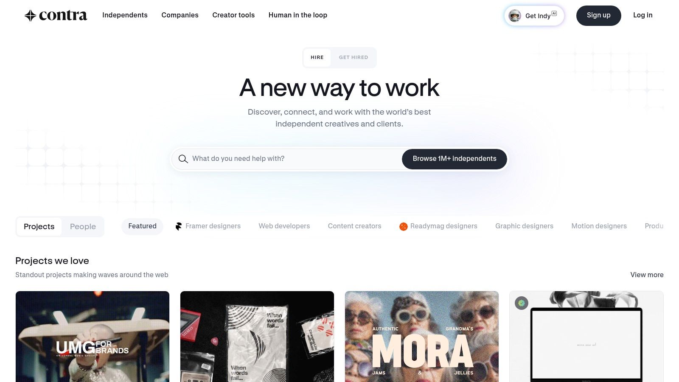Click the Framer logo icon
The height and width of the screenshot is (382, 679).
[179, 226]
